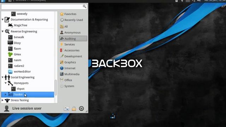
Task: Click the Social Engineering people icon
Action: tap(7, 77)
